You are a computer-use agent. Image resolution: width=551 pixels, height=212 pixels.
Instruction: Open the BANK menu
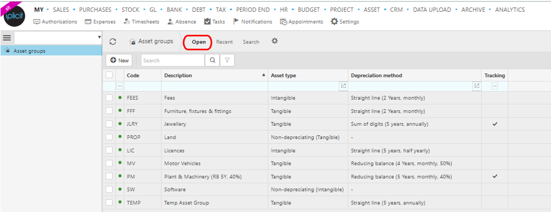(x=174, y=10)
